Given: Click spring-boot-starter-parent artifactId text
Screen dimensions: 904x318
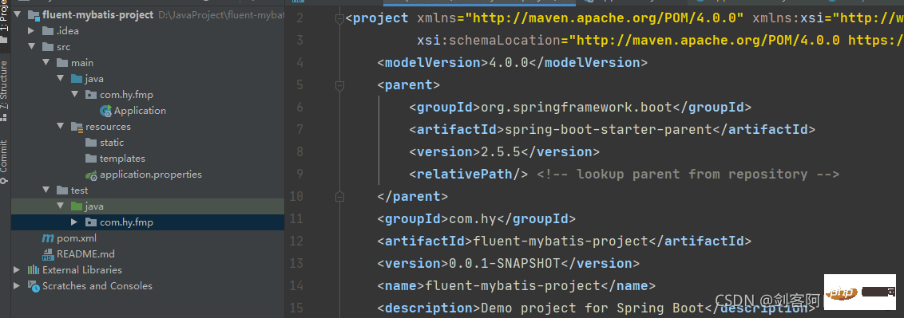Looking at the screenshot, I should click(x=609, y=129).
